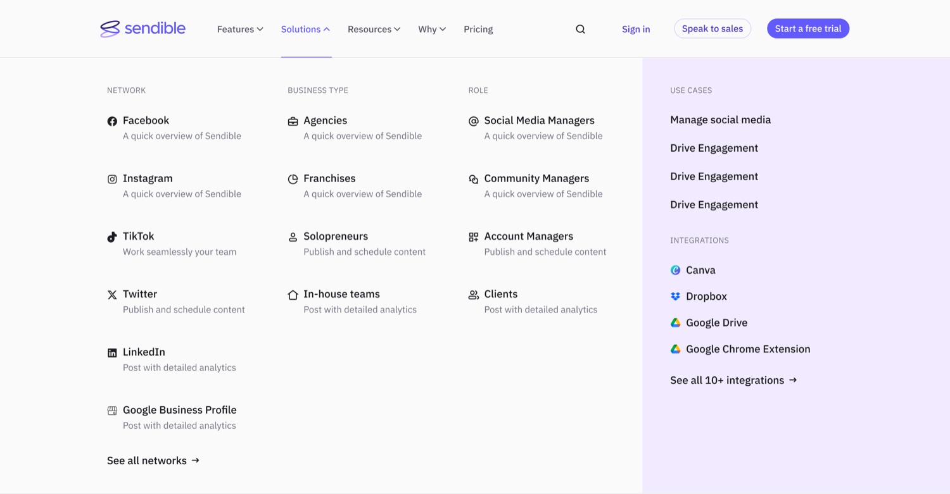
Task: Click the TikTok note icon
Action: coord(112,237)
